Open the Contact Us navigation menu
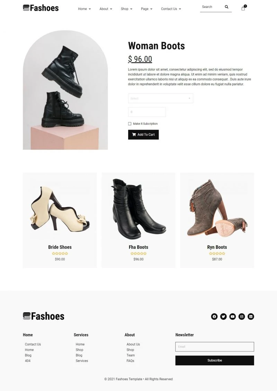 point(171,9)
